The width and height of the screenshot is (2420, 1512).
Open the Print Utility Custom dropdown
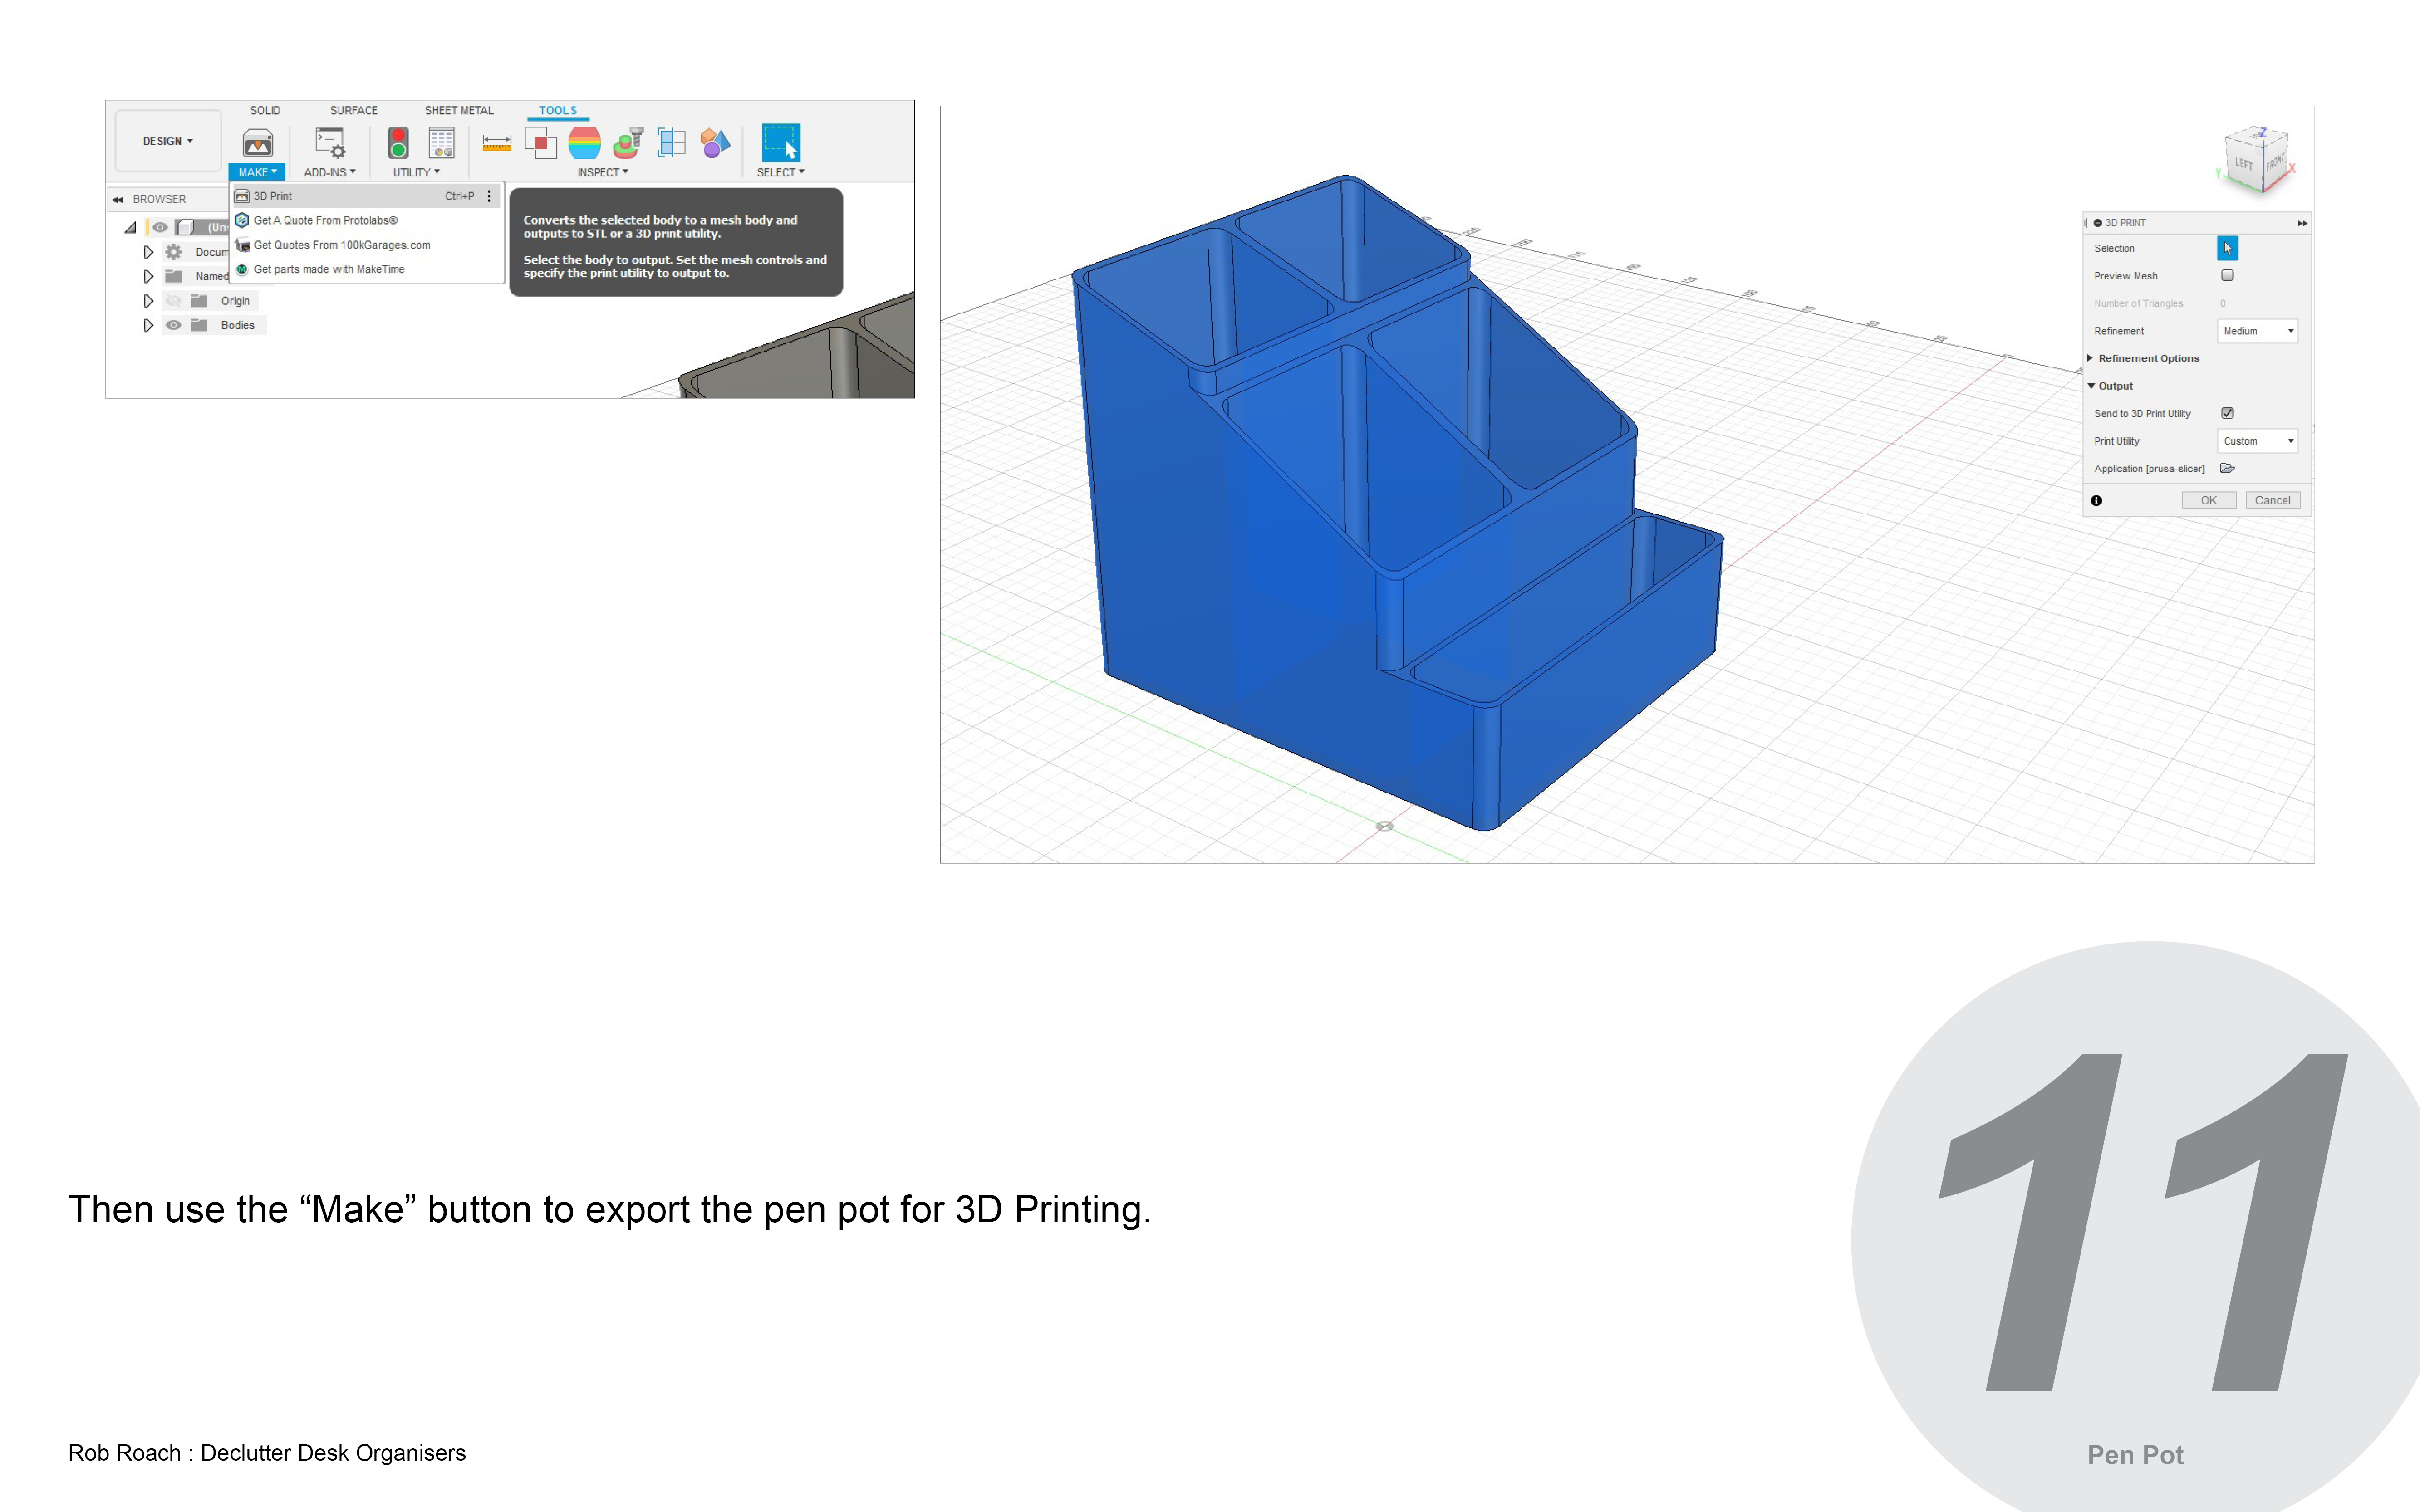click(x=2257, y=441)
